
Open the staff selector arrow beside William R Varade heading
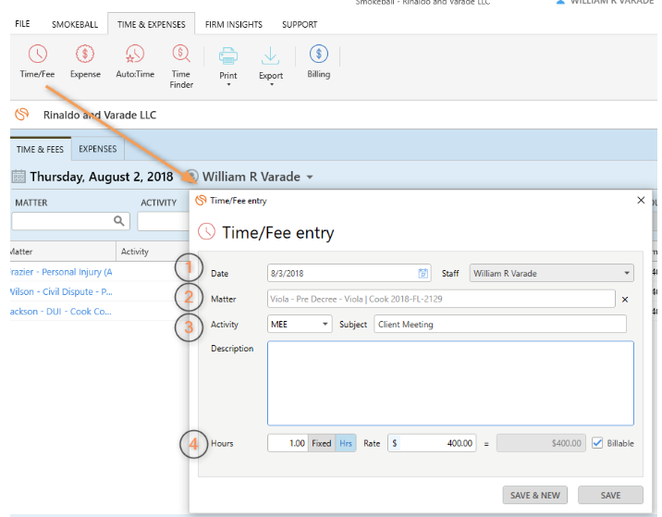click(310, 177)
